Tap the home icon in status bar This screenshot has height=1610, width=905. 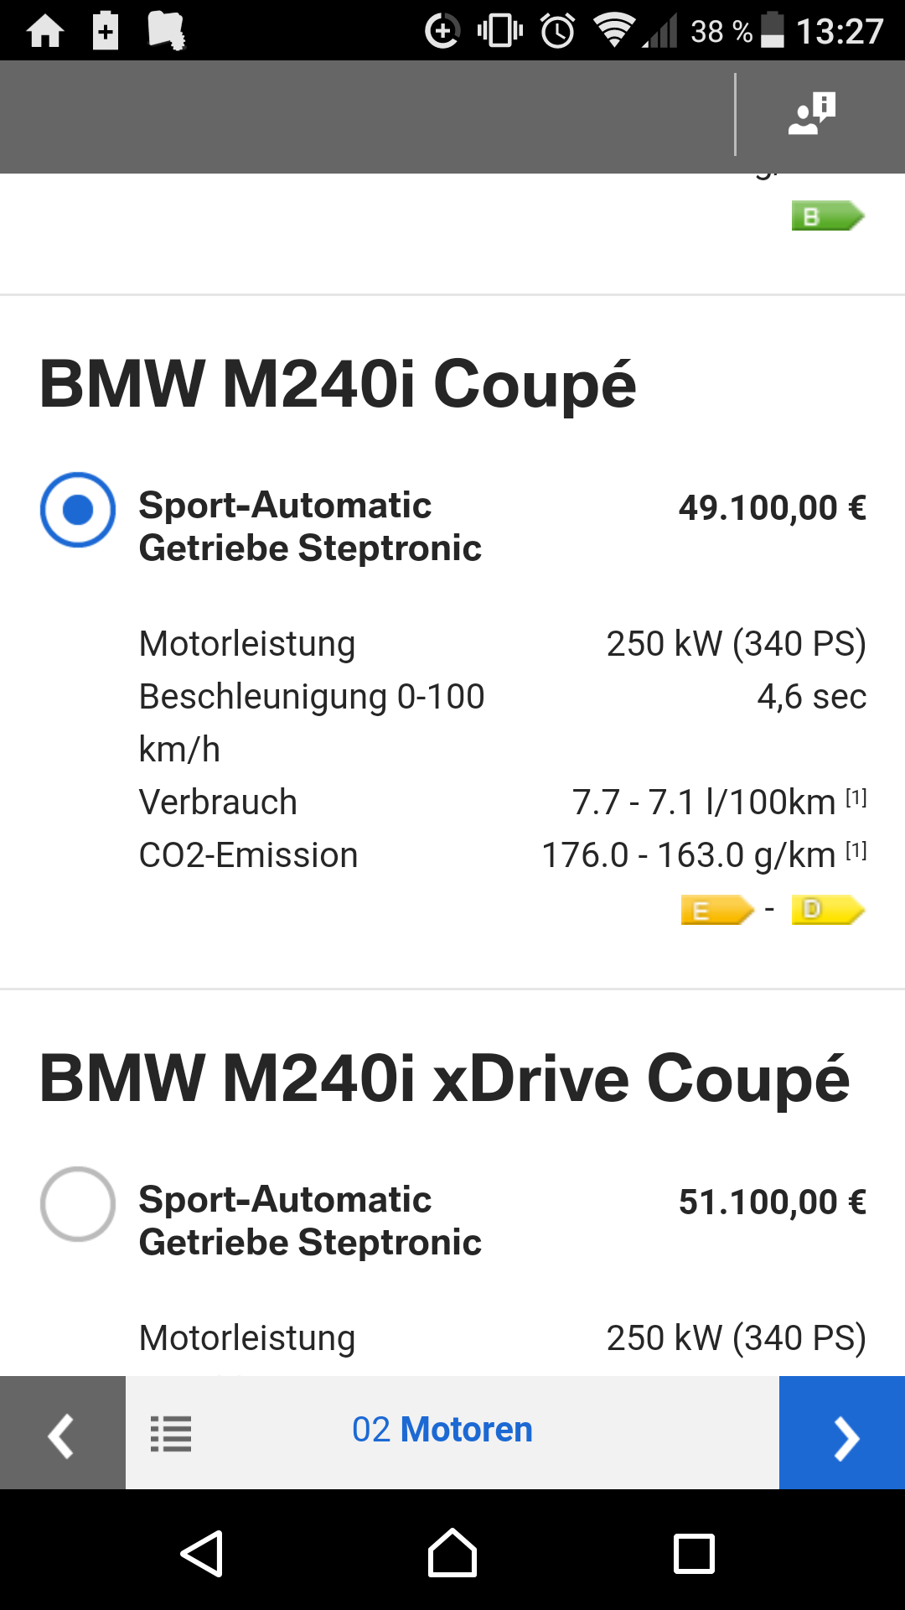point(45,32)
